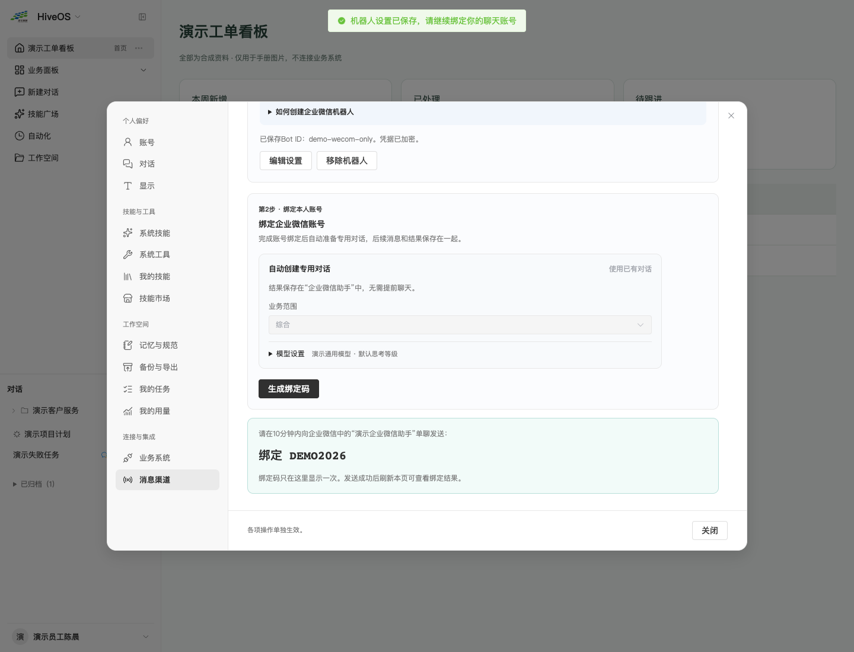Click the 编辑设置 button
This screenshot has height=652, width=854.
coord(286,161)
